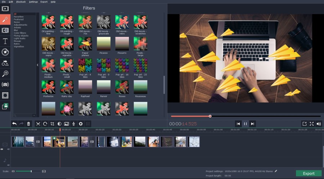This screenshot has width=324, height=179.
Task: Select the Stickers star icon
Action: pyautogui.click(x=5, y=52)
